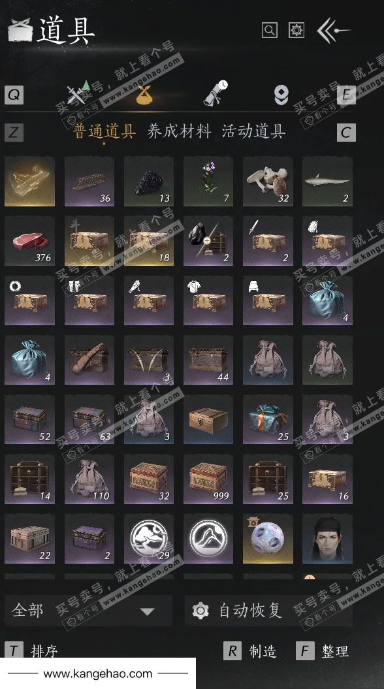Image resolution: width=384 pixels, height=689 pixels.
Task: Switch to 活动道具 tab
Action: click(253, 131)
